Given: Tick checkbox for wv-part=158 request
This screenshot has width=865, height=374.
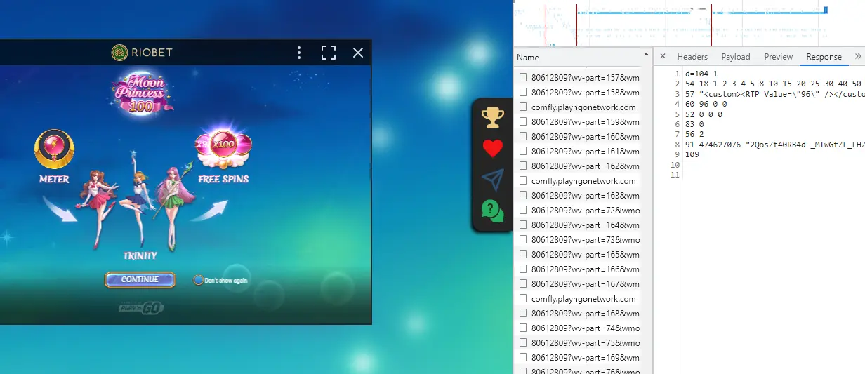Looking at the screenshot, I should click(x=522, y=92).
